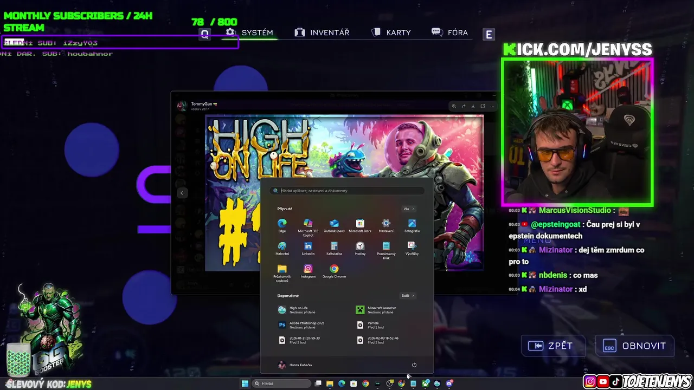Click TommyGun username in image viewer
The width and height of the screenshot is (694, 390).
(x=201, y=104)
